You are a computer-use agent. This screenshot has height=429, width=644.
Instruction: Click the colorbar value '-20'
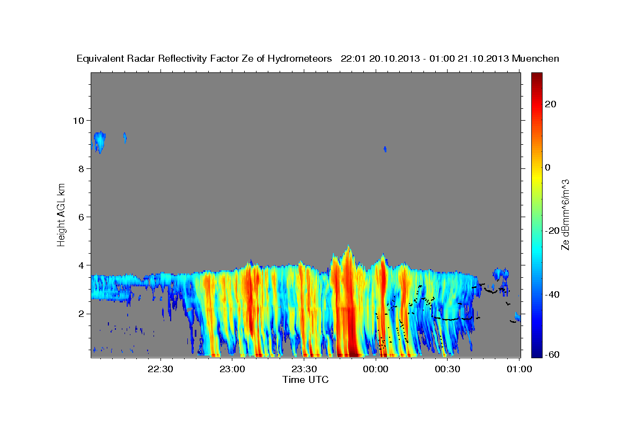552,231
